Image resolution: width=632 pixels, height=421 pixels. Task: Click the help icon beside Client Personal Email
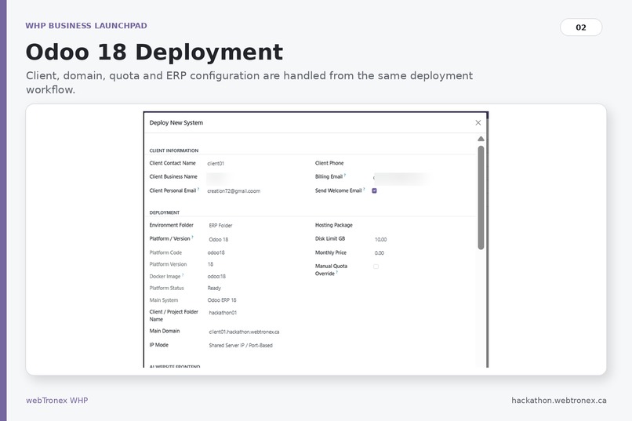198,189
